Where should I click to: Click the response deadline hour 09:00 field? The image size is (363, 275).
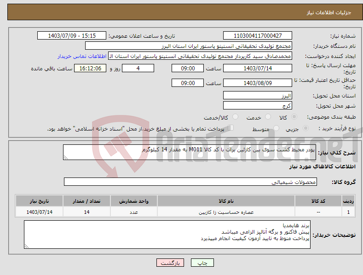tap(188, 68)
